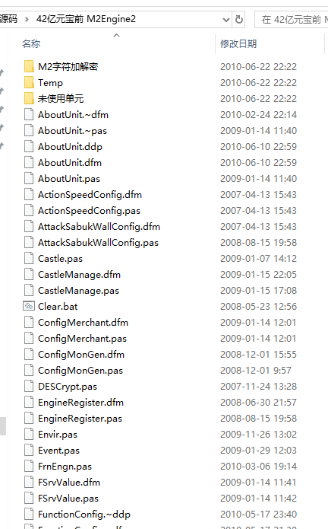Select the Temp folder icon
The image size is (328, 529).
pos(29,83)
